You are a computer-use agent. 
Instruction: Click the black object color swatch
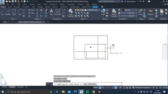click(x=123, y=10)
